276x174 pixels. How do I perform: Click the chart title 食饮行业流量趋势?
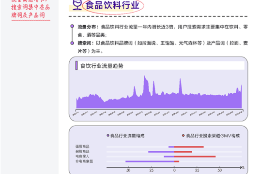[x=102, y=66]
